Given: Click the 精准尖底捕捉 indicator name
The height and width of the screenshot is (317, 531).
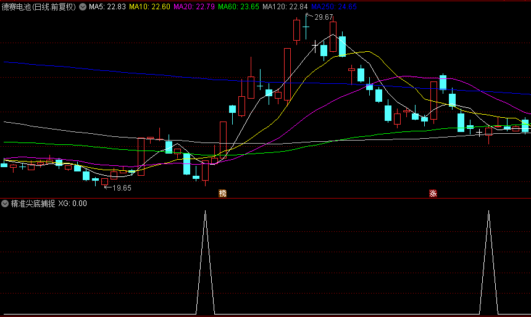Looking at the screenshot, I should (x=33, y=204).
